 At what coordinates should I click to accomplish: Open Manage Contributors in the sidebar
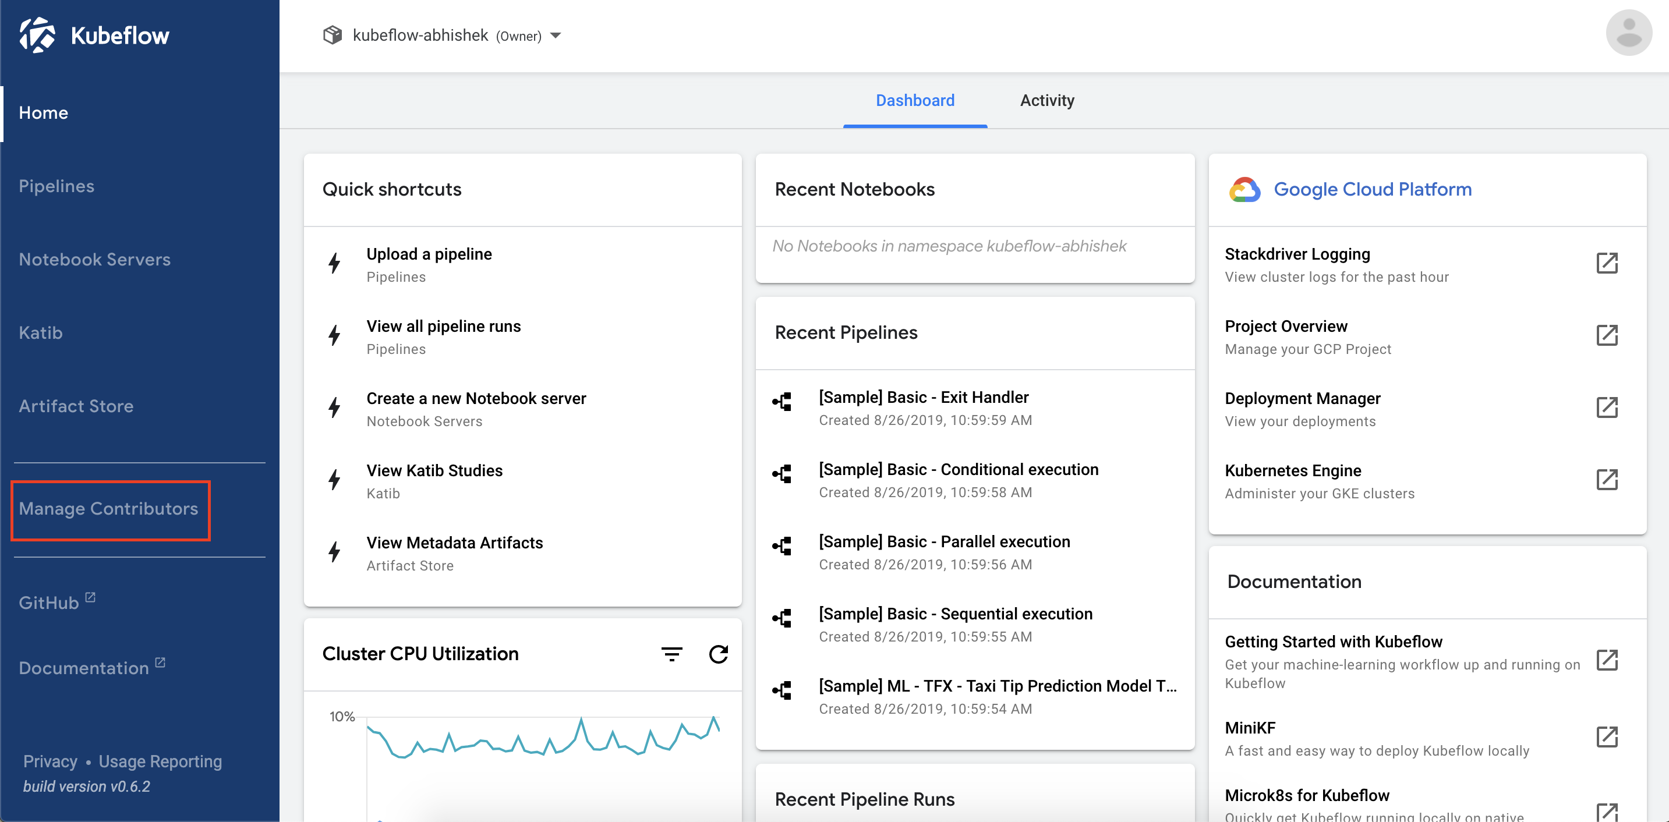[x=108, y=508]
